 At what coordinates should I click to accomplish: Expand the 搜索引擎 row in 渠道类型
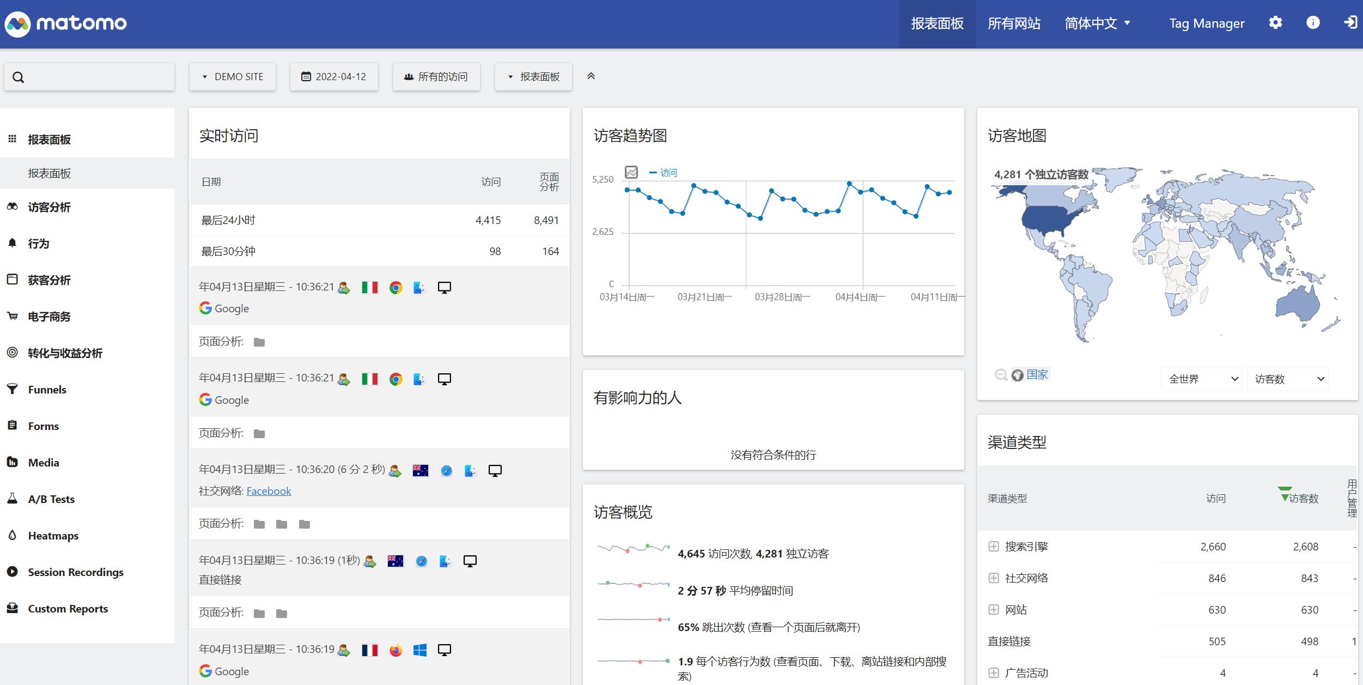click(x=993, y=547)
